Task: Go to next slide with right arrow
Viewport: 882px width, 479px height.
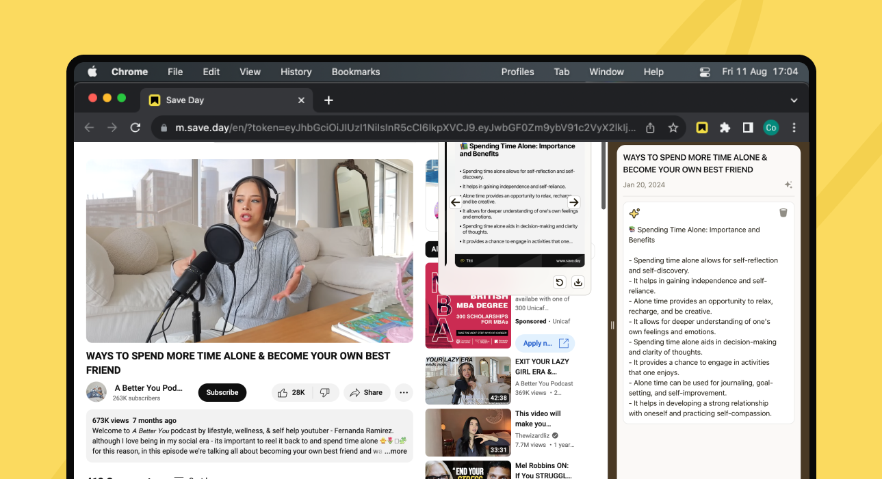Action: pyautogui.click(x=574, y=202)
